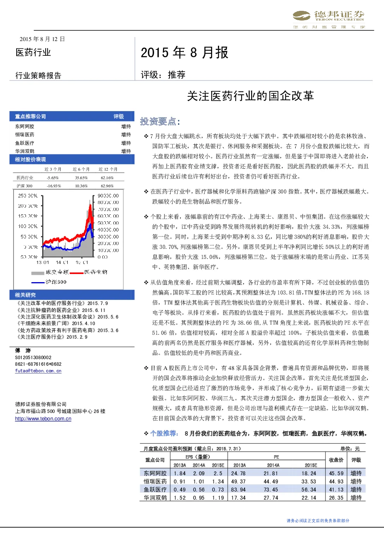Viewport: 384px width, 543px height.
Task: Click the address 上海市福山路500号城建国际中心26楼
Action: 60,411
